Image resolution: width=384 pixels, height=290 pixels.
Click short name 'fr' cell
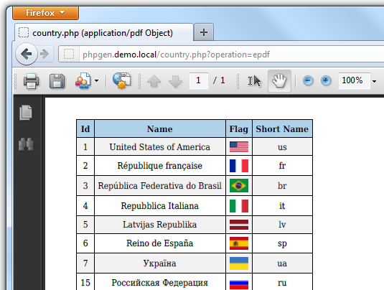click(282, 166)
